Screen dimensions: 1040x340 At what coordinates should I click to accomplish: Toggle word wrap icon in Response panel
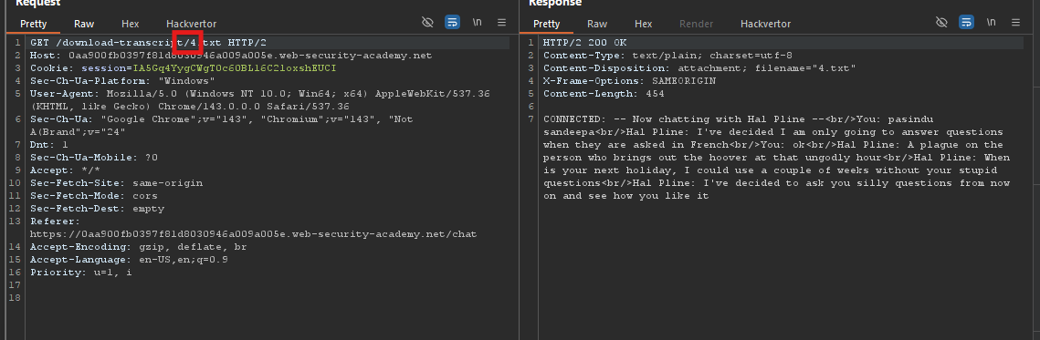coord(966,23)
